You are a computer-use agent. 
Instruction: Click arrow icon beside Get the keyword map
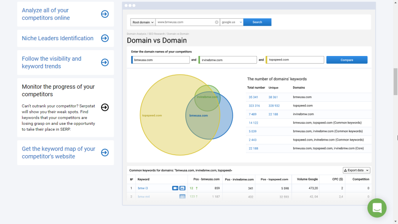tap(105, 153)
